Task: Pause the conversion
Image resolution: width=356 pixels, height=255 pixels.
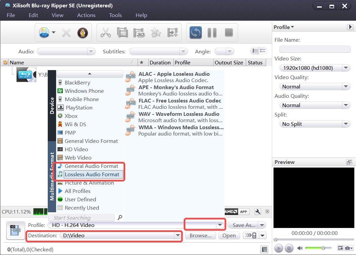Action: (x=212, y=33)
